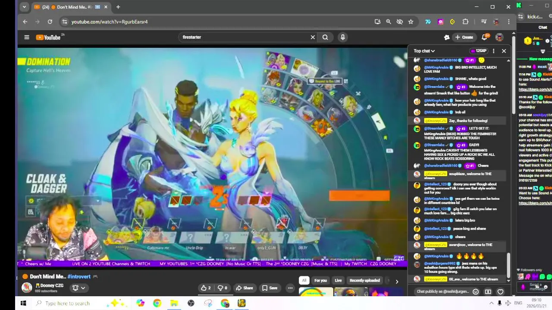The height and width of the screenshot is (310, 552).
Task: Select the 'All' filter chip
Action: (x=304, y=280)
